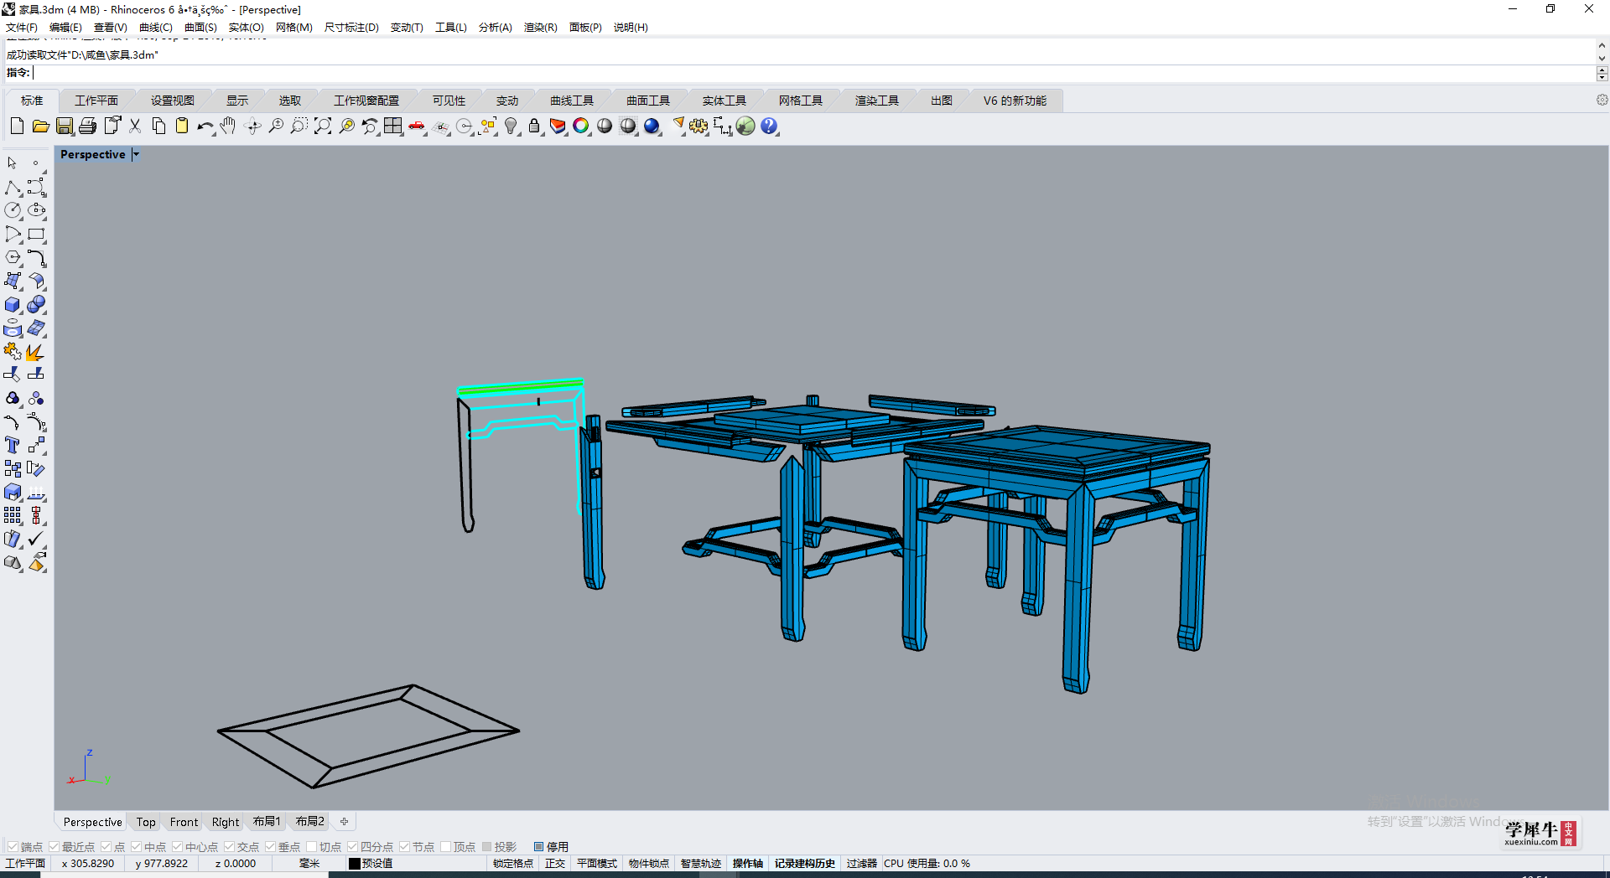Toggle 端点 end snap checkbox

13,847
